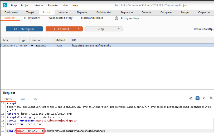This screenshot has height=136, width=214.
Task: Sort by the Method column header
Action: [63, 40]
